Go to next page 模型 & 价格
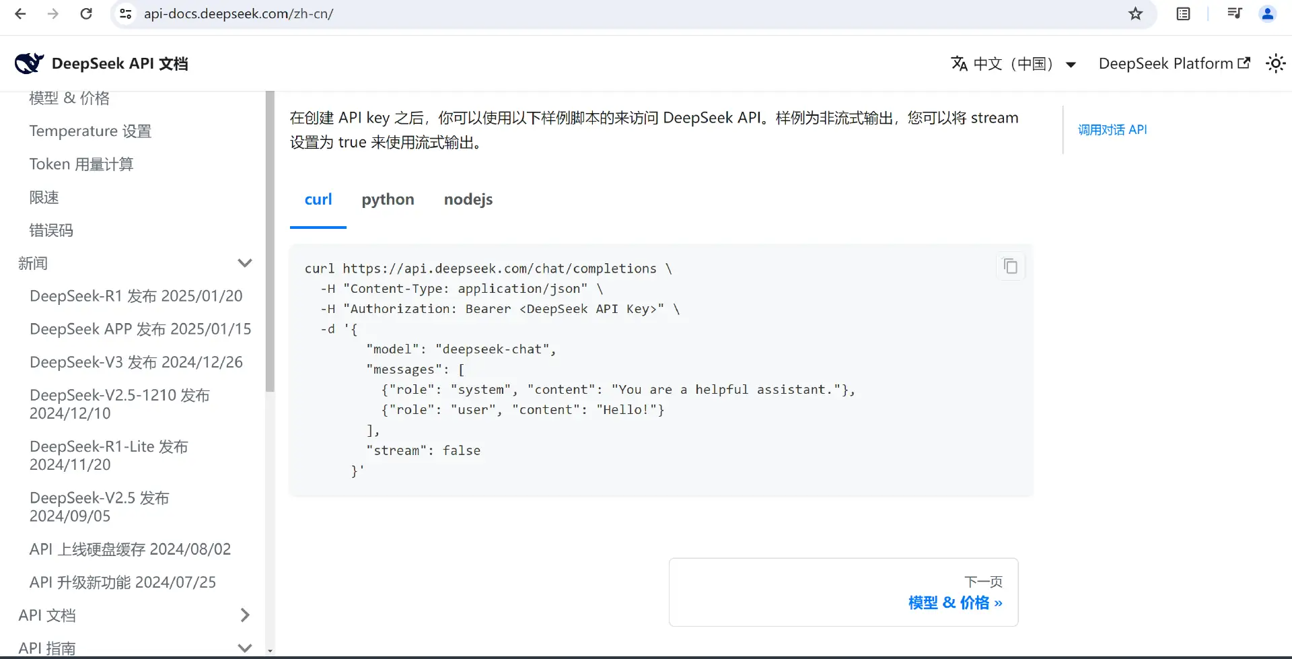The image size is (1292, 659). [843, 592]
